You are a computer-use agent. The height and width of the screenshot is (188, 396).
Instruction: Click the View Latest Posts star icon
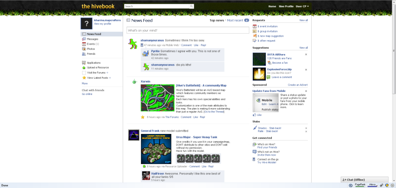pos(84,78)
